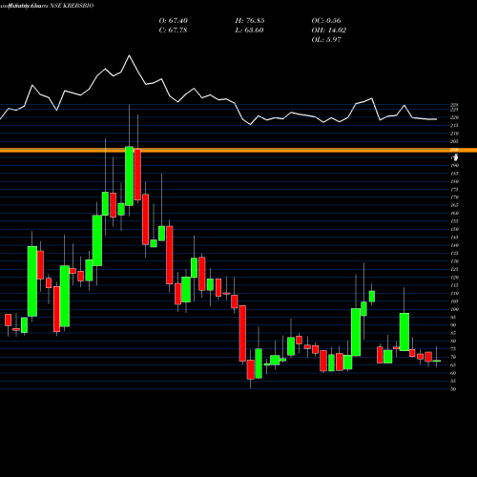Select the tall red candle right after the peak
The height and width of the screenshot is (477, 477).
(x=137, y=175)
